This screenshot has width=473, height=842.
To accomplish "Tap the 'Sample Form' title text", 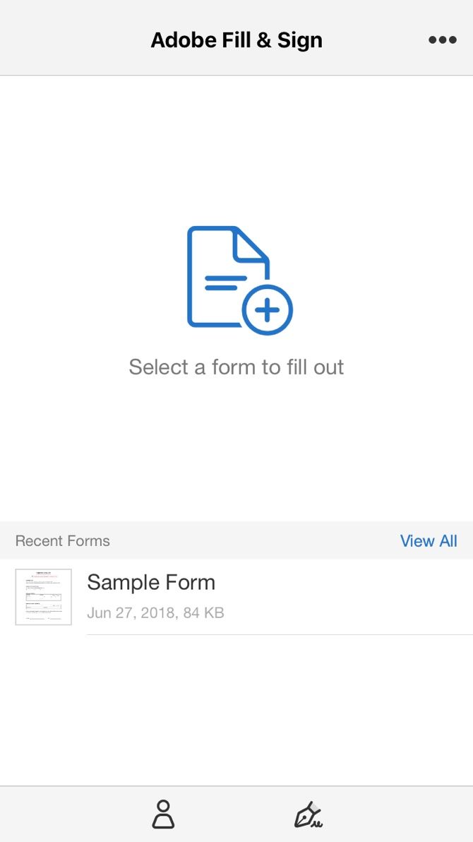I will point(151,582).
